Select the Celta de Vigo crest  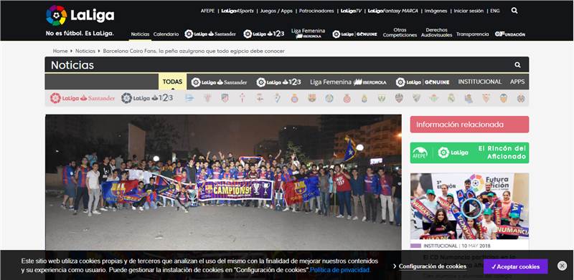242,98
